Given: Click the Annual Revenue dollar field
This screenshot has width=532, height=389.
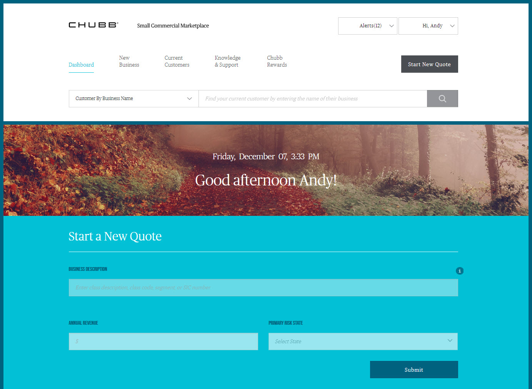Looking at the screenshot, I should pos(163,341).
